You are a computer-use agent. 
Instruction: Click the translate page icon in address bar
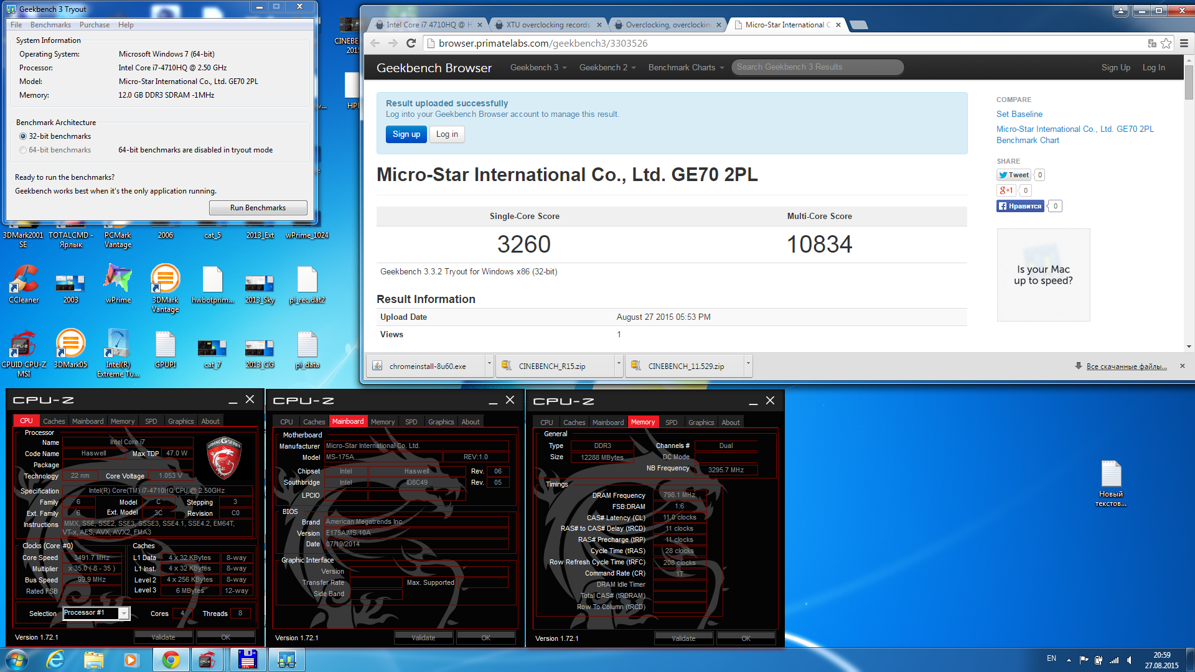click(x=1151, y=43)
